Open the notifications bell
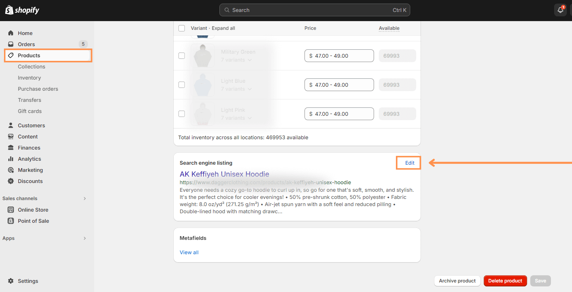This screenshot has height=292, width=572. 560,10
